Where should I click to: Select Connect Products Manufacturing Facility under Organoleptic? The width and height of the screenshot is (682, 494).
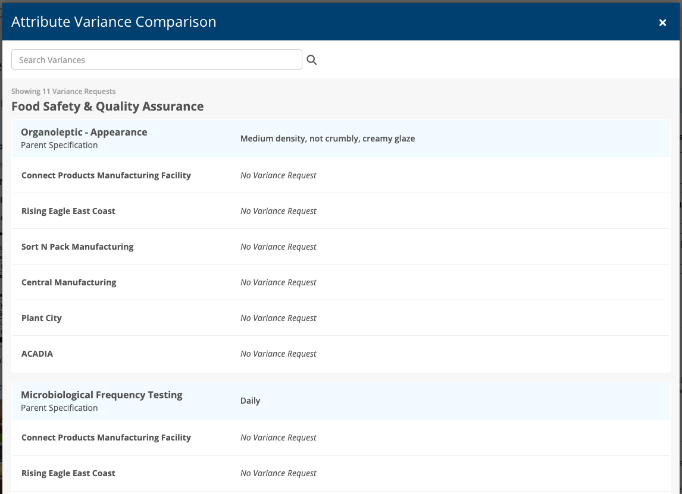(341, 175)
